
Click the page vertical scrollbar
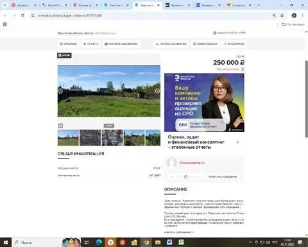click(x=306, y=99)
